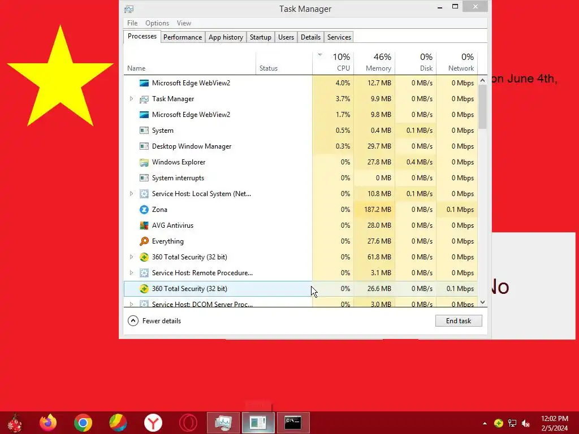579x434 pixels.
Task: Expand the Task Manager process group
Action: (x=131, y=99)
